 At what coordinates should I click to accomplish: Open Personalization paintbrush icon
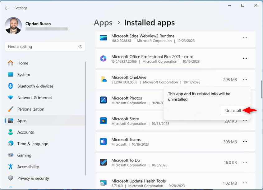[x=10, y=109]
